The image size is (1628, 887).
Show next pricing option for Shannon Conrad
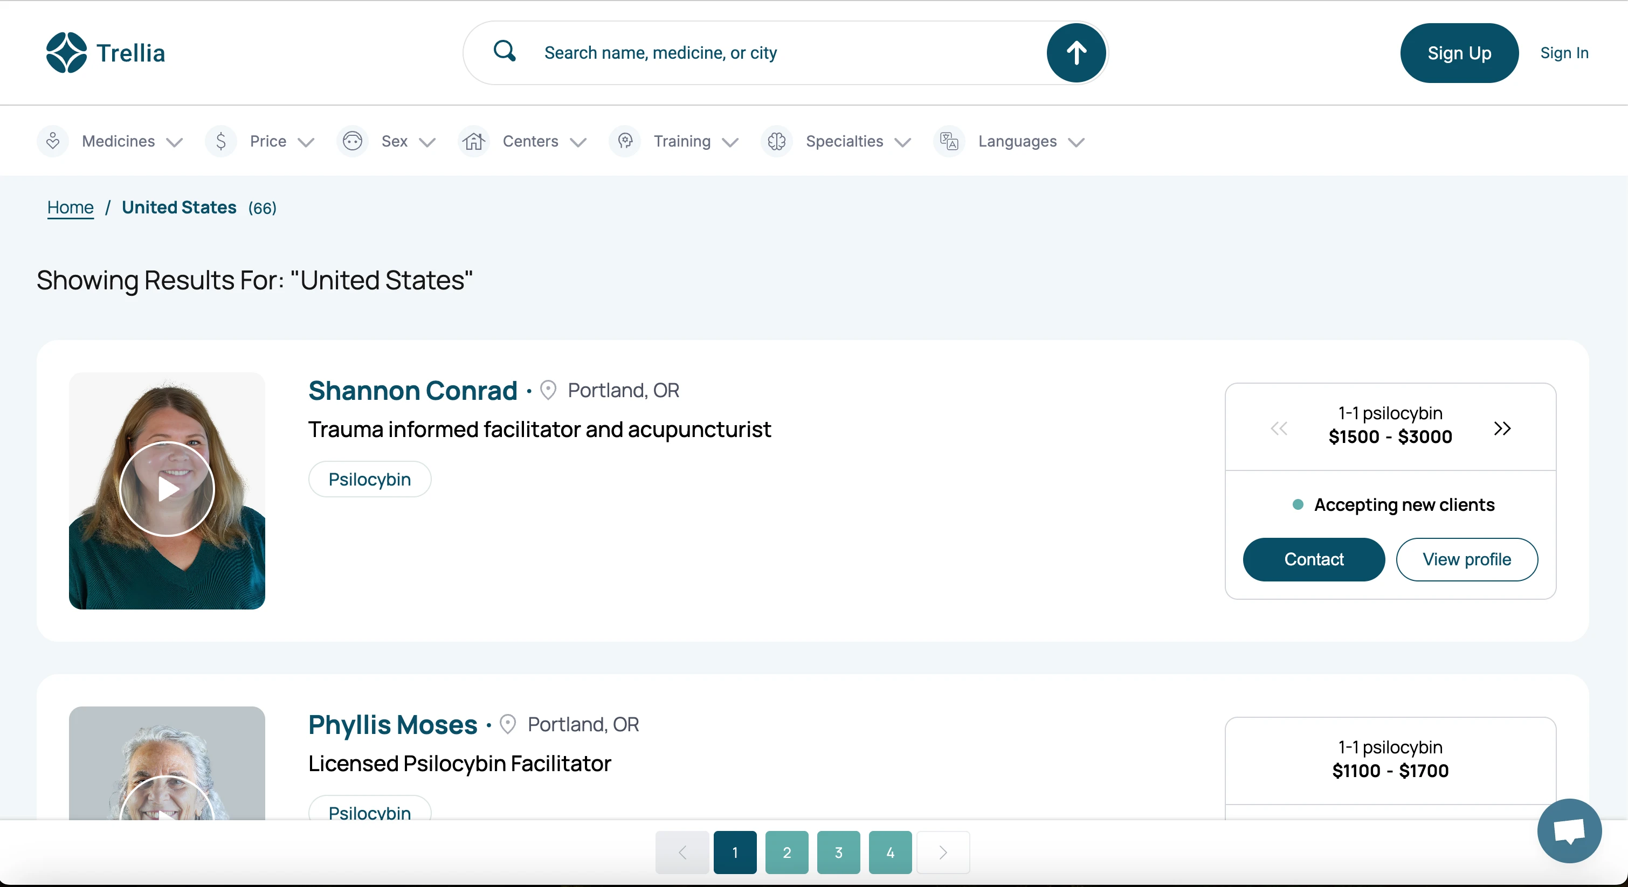pyautogui.click(x=1502, y=429)
